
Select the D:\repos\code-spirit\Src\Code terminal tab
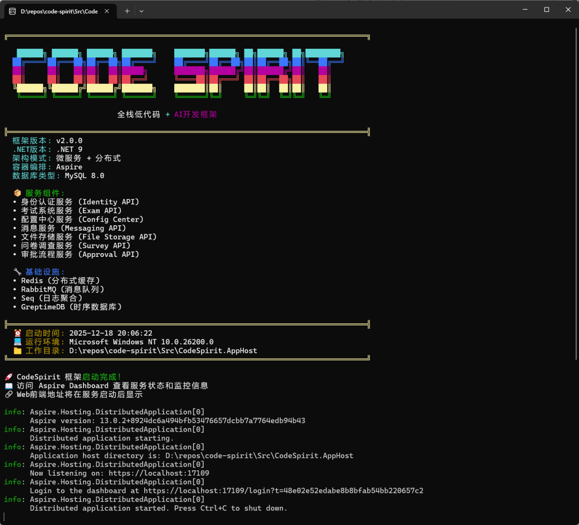(x=61, y=11)
